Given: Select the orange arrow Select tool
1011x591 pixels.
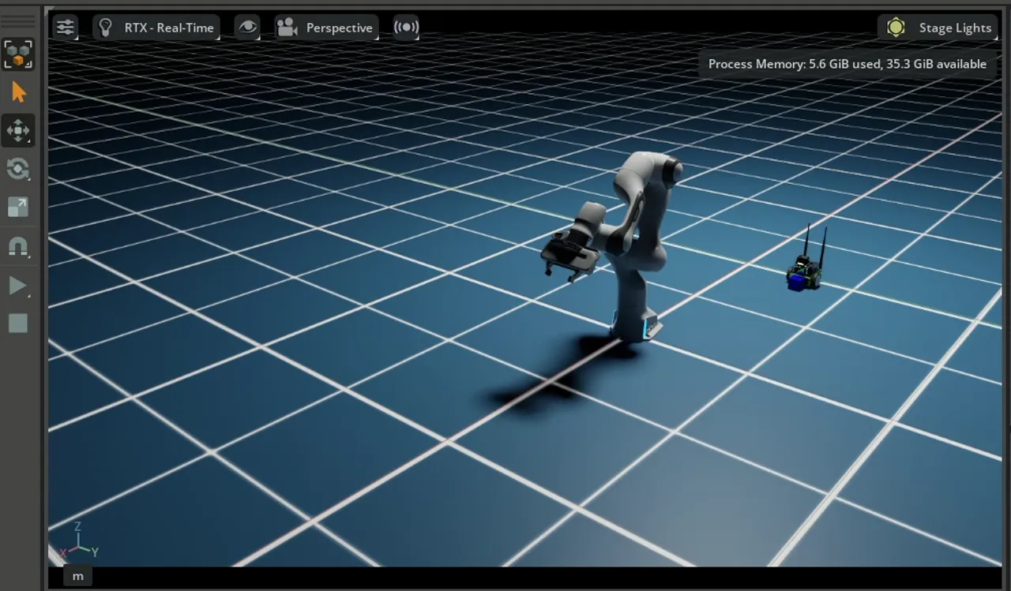Looking at the screenshot, I should click(x=18, y=92).
